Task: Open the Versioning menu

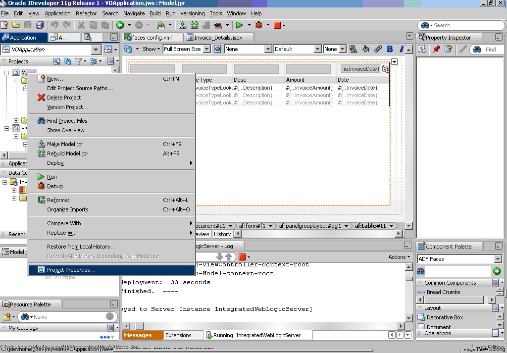Action: point(193,13)
